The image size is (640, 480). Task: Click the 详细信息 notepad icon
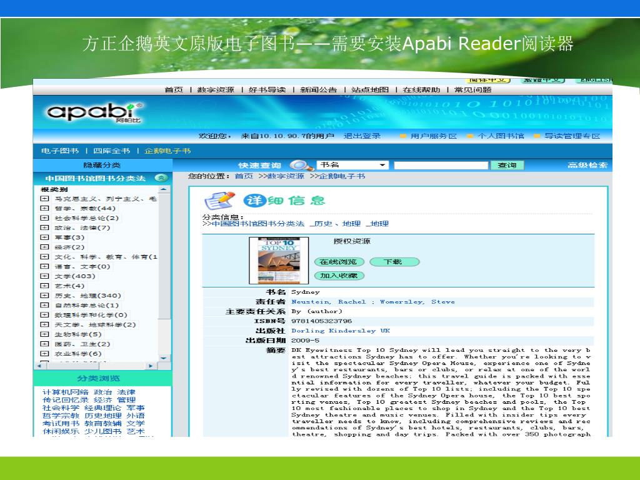click(x=220, y=201)
